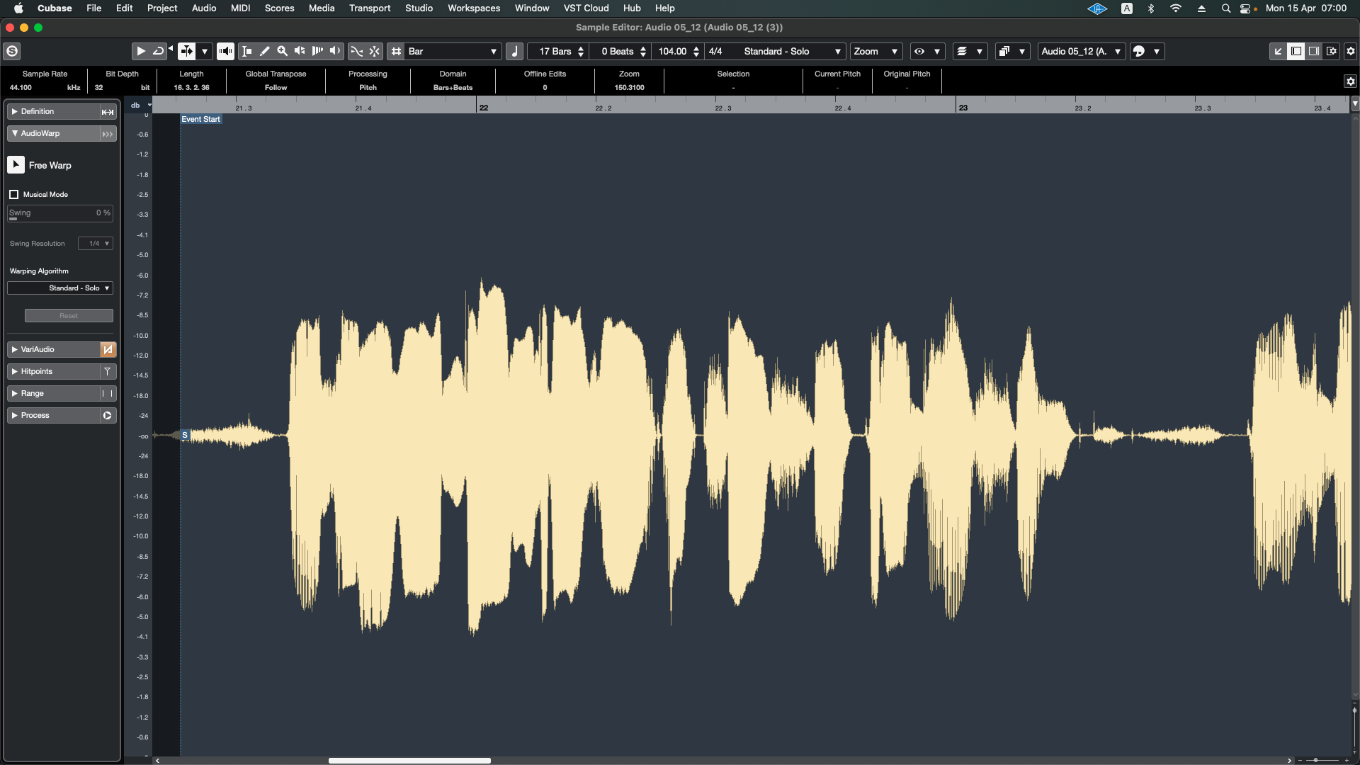Click the musical note icon button
1360x765 pixels.
coord(515,51)
